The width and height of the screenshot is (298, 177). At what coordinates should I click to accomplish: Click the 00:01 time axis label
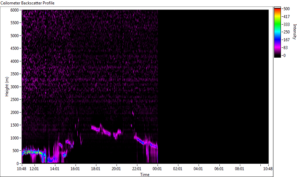pos(157,169)
